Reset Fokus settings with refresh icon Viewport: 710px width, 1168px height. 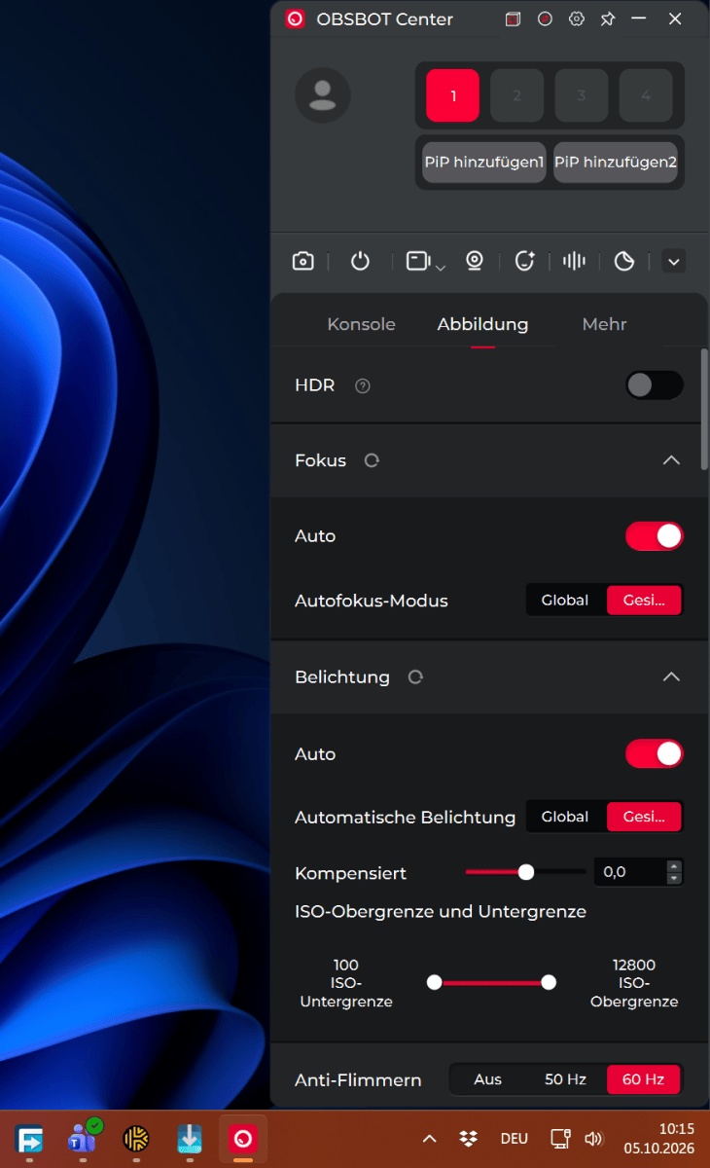[x=372, y=460]
